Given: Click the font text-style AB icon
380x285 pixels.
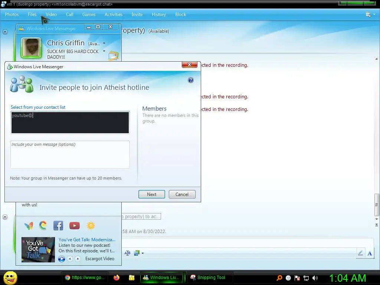Looking at the screenshot, I should pos(127,253).
